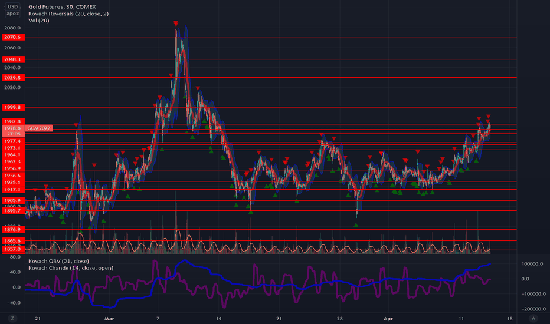Screen dimensions: 550x324
Task: Click the 14 date on time axis
Action: click(x=219, y=318)
